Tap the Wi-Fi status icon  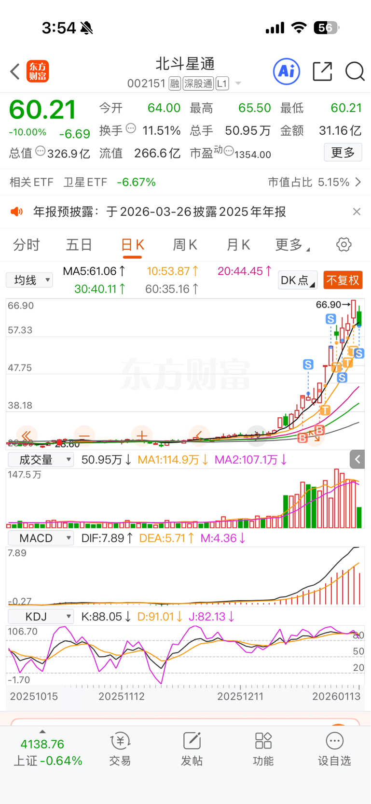[x=299, y=28]
